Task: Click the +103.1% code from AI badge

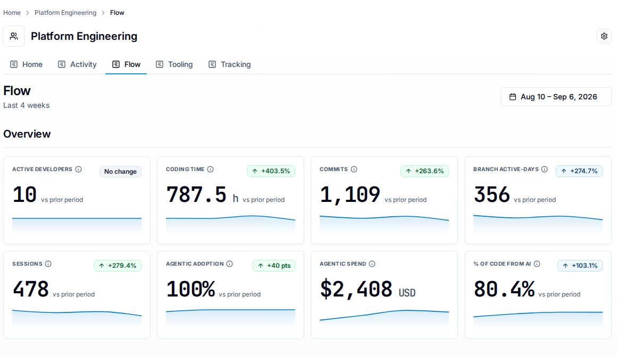Action: tap(580, 266)
